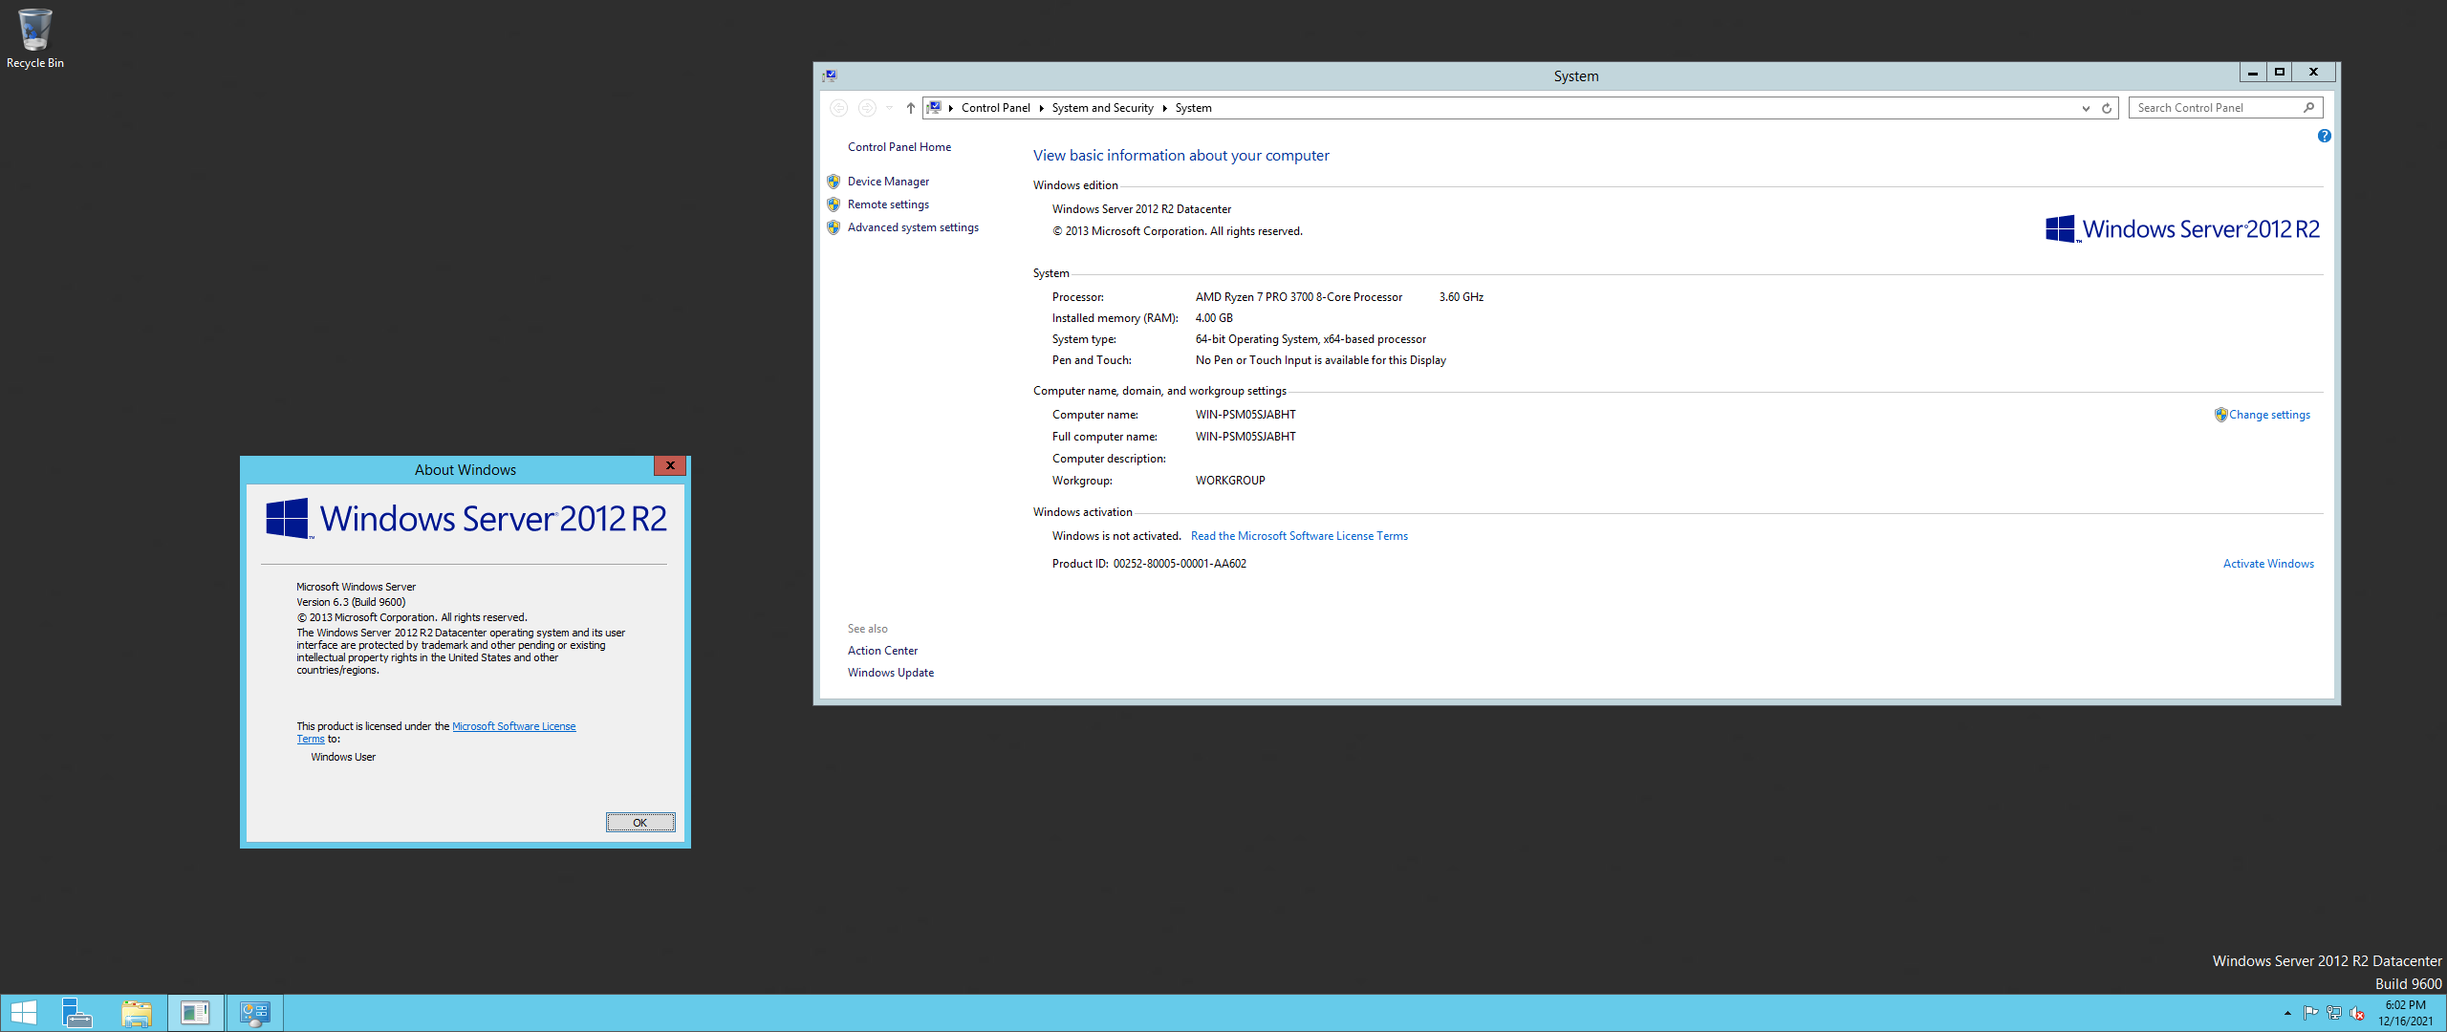Click OK in About Windows dialog
The image size is (2447, 1032).
[640, 823]
